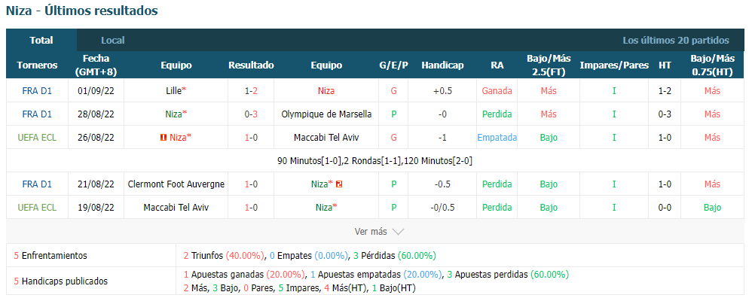Click the FRA D1 tournament in first row
The height and width of the screenshot is (301, 752).
pyautogui.click(x=37, y=90)
